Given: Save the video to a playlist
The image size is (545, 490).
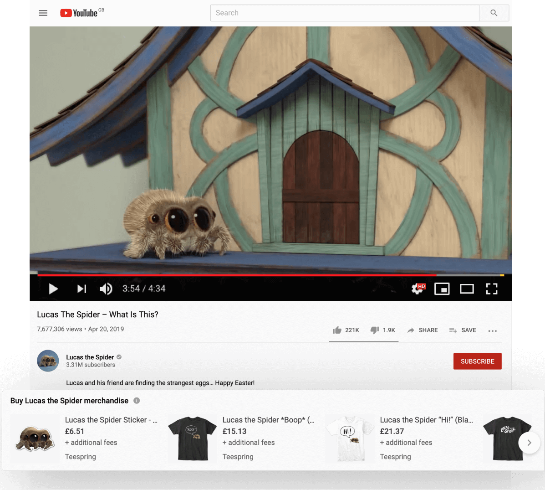Looking at the screenshot, I should (x=463, y=330).
